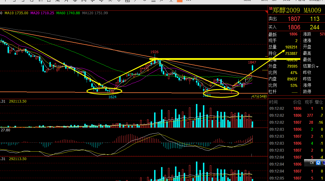Click the 郑醇2009 contract title
Image resolution: width=325 pixels, height=181 pixels.
(286, 10)
